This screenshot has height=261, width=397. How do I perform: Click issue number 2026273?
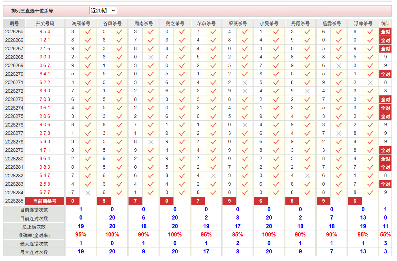point(14,99)
